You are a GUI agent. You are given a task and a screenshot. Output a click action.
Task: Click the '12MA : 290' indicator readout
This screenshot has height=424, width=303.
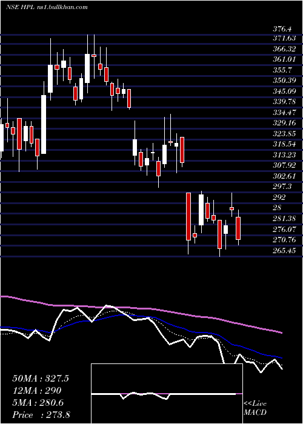pos(37,391)
